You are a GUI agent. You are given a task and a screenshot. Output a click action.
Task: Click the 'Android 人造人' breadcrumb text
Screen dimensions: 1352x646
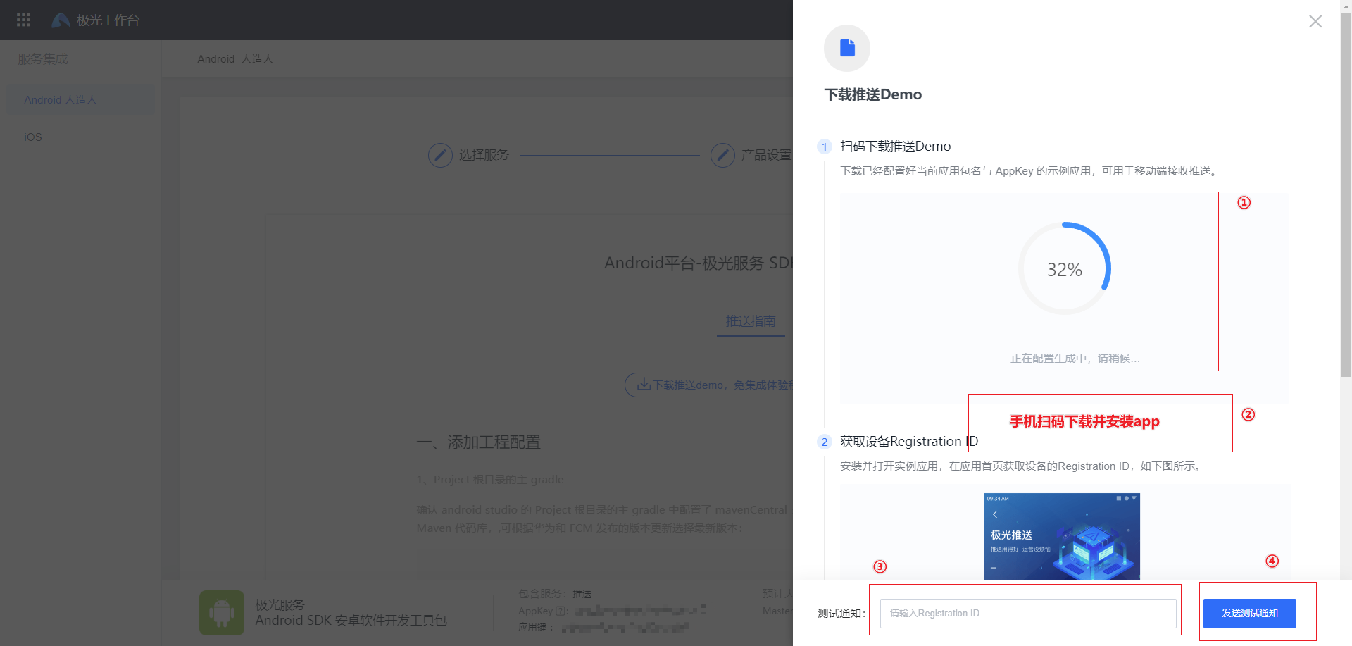pyautogui.click(x=235, y=59)
